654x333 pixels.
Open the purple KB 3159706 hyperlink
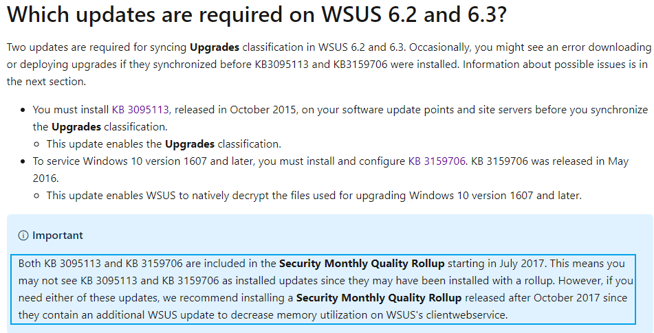pyautogui.click(x=436, y=161)
